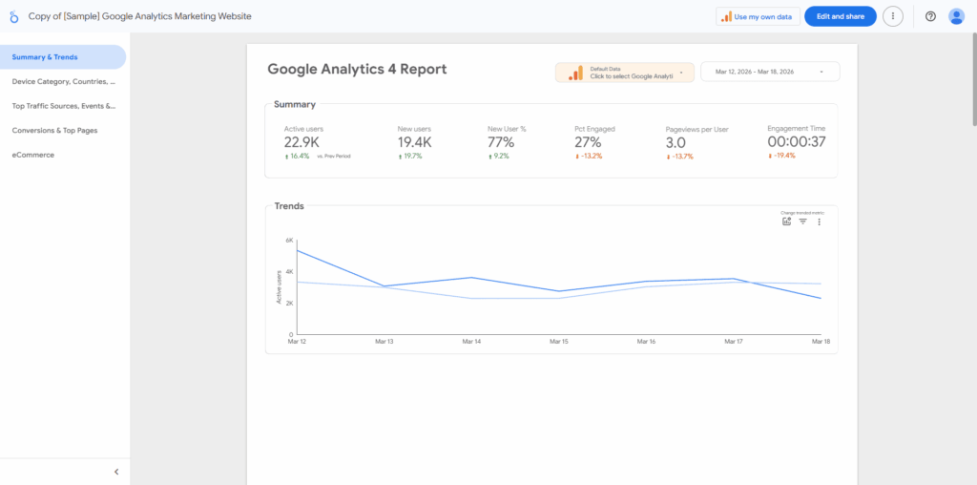Viewport: 977px width, 485px height.
Task: Click the Active users scorecard value
Action: coord(301,142)
